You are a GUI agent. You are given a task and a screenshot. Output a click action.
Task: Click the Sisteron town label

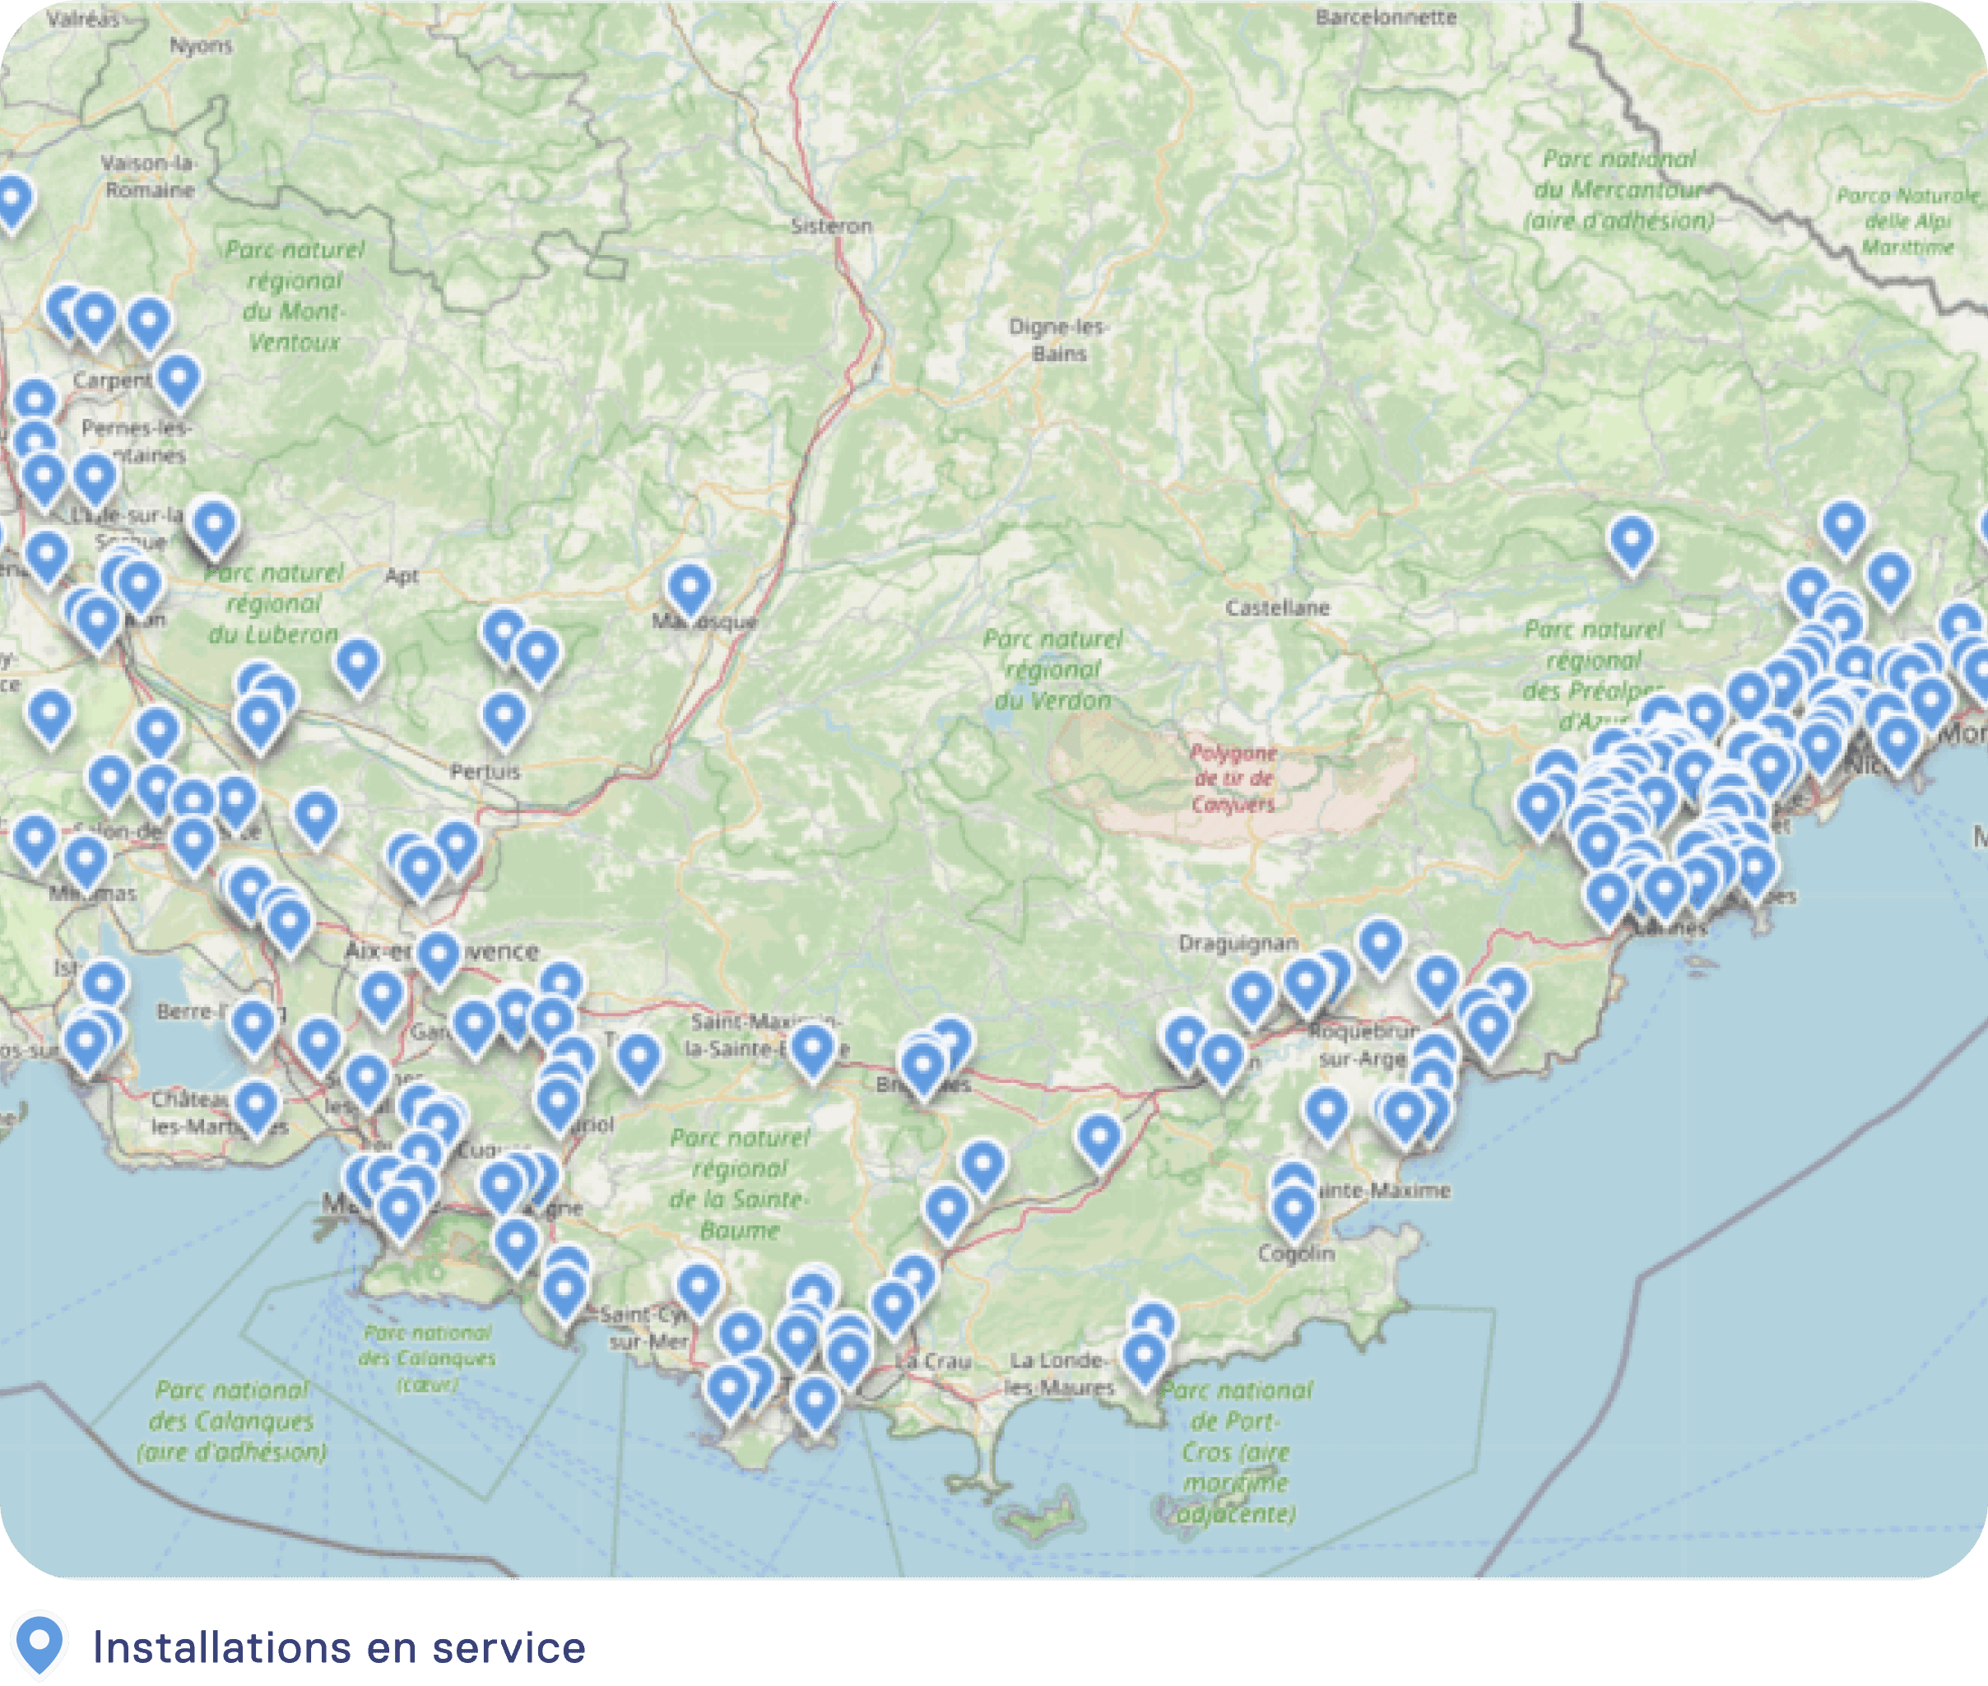coord(832,225)
